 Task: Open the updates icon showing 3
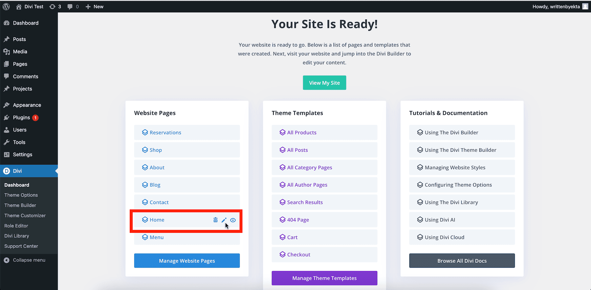pos(52,7)
